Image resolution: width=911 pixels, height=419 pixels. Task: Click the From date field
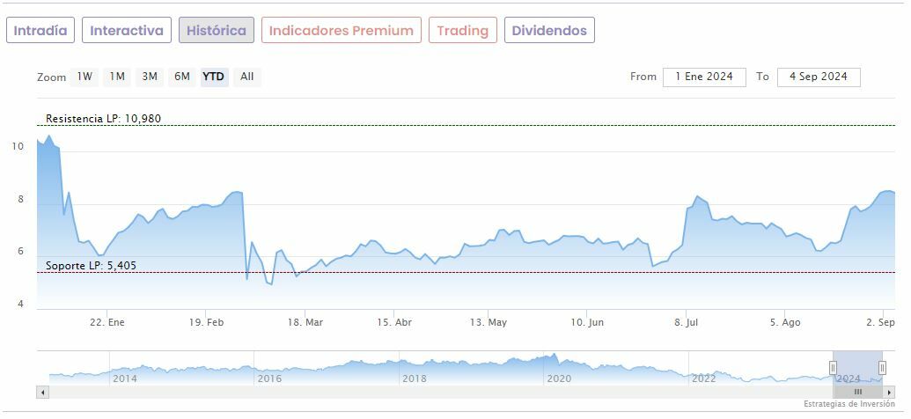[704, 77]
